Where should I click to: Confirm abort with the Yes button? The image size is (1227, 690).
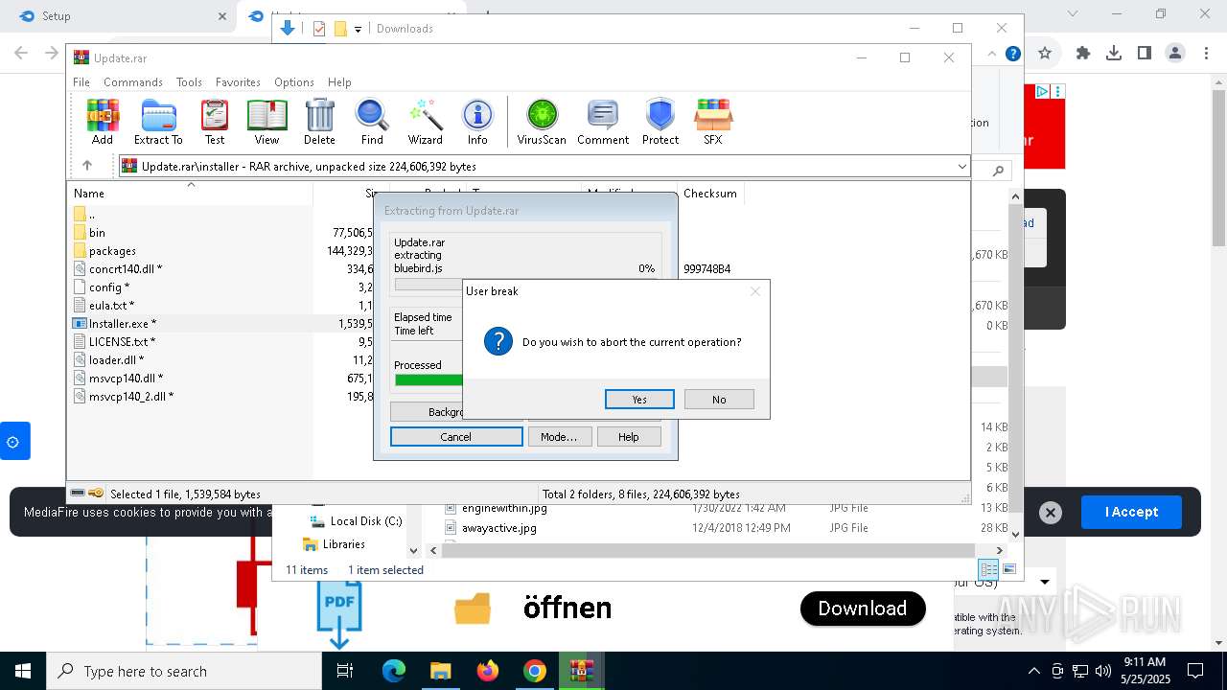(639, 400)
